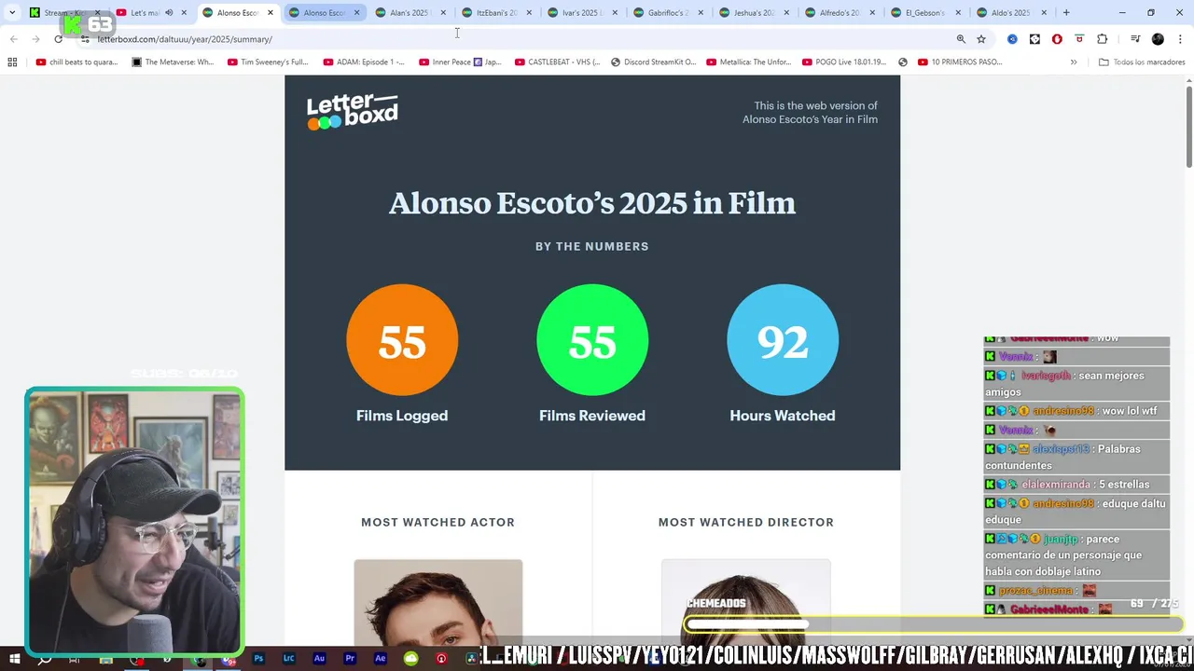Screen dimensions: 1194x671
Task: Reload the page with the refresh icon
Action: pyautogui.click(x=59, y=39)
